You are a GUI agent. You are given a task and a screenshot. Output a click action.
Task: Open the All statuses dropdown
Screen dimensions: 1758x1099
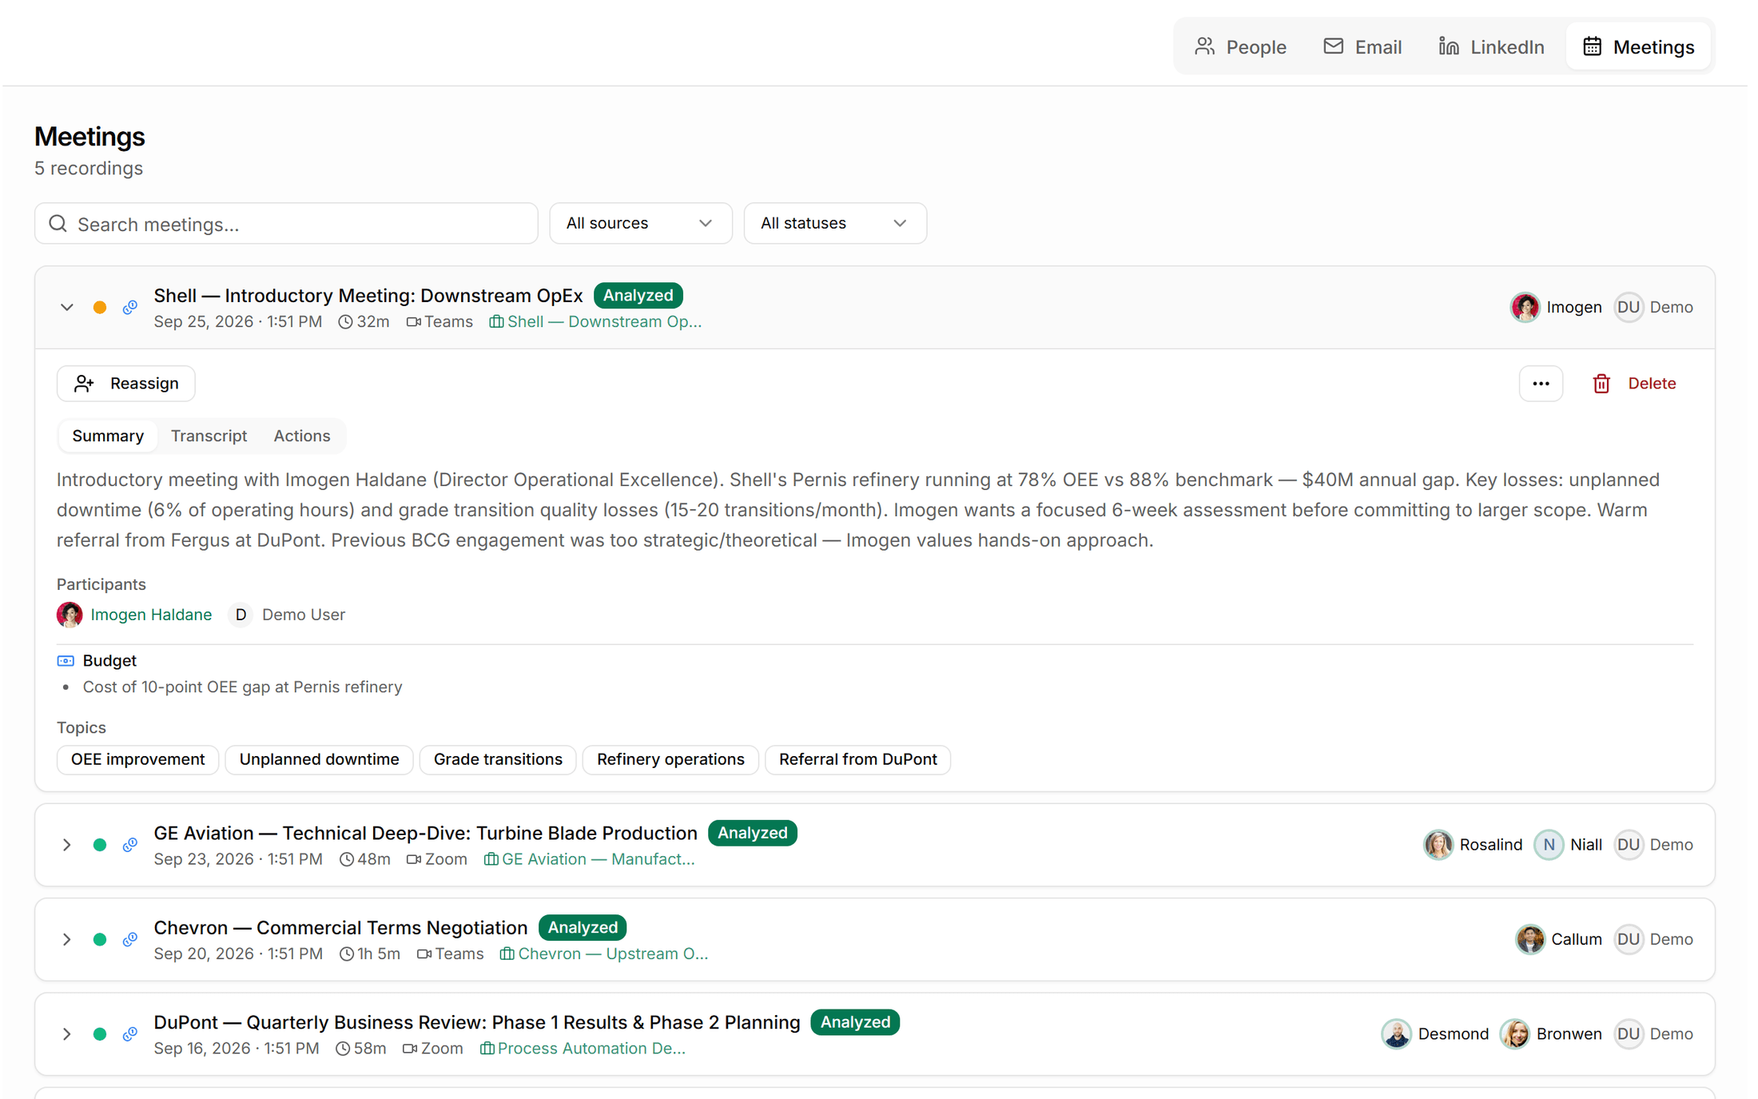point(834,224)
